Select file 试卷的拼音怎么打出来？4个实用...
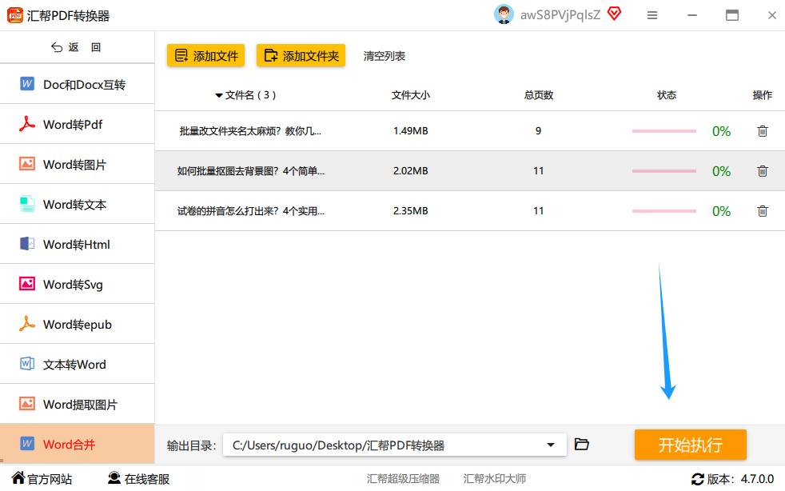 coord(251,211)
